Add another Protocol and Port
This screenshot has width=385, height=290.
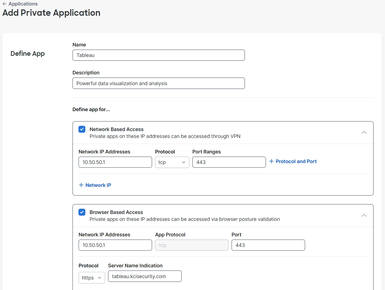pos(293,161)
